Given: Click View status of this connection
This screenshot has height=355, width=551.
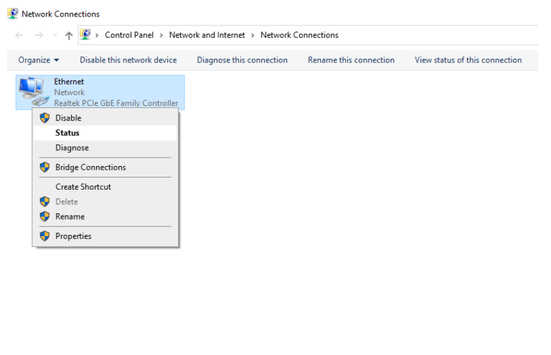Looking at the screenshot, I should click(x=468, y=60).
